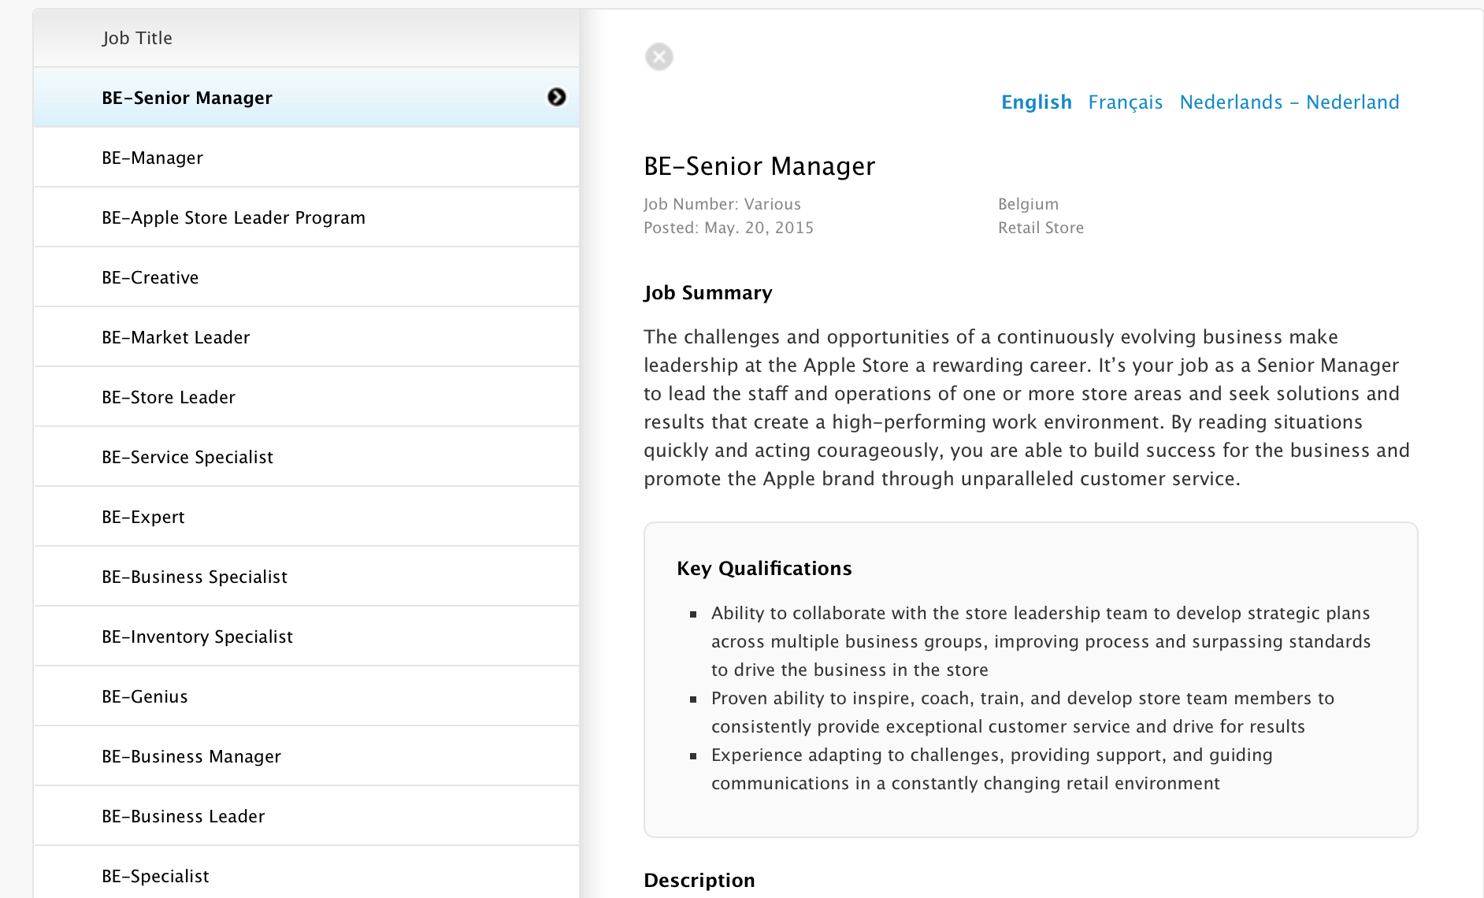
Task: Close the job details panel
Action: coord(659,57)
